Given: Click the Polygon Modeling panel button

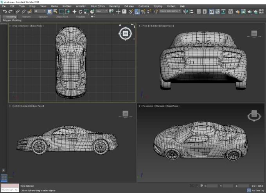Looking at the screenshot, I should coord(11,20).
